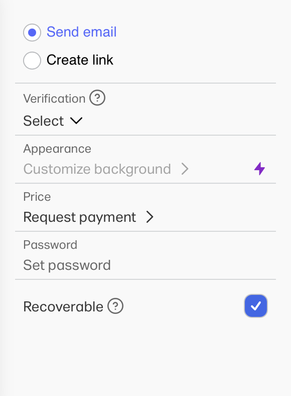Open the Verification Select dropdown

coord(53,121)
